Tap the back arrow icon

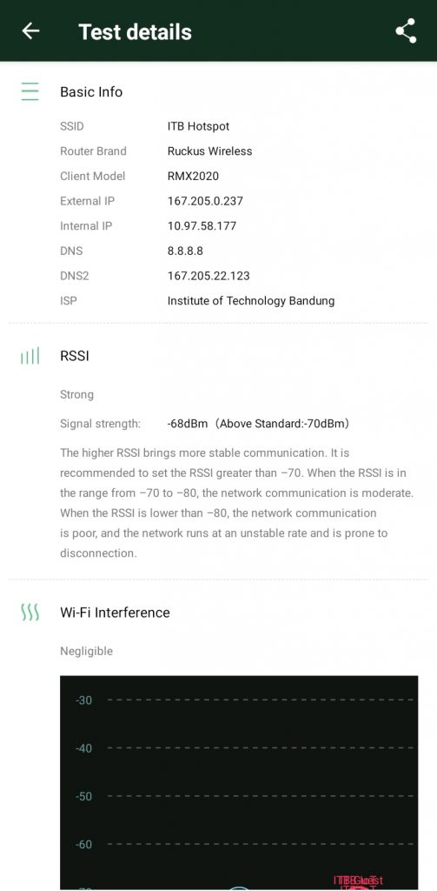click(x=30, y=31)
